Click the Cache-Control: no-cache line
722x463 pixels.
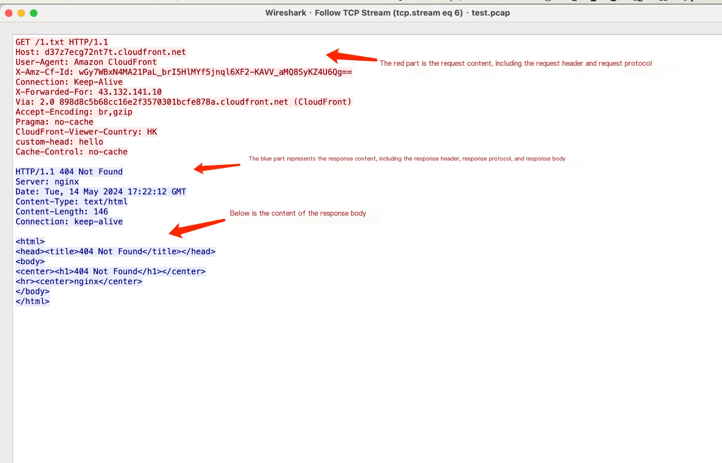pyautogui.click(x=71, y=152)
